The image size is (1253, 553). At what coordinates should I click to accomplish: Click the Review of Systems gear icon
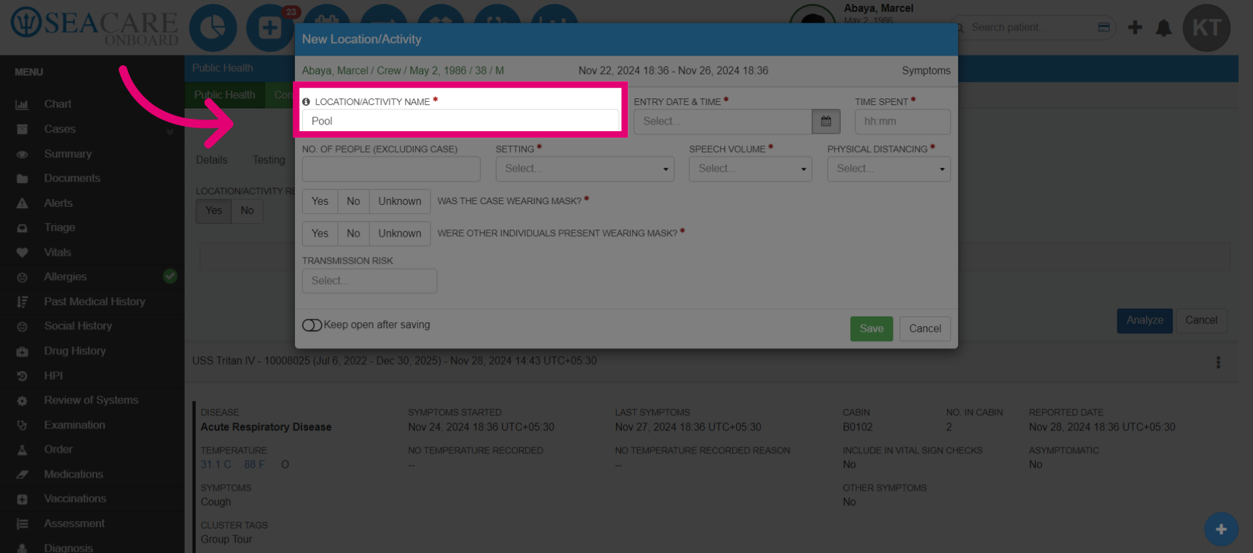pos(22,400)
